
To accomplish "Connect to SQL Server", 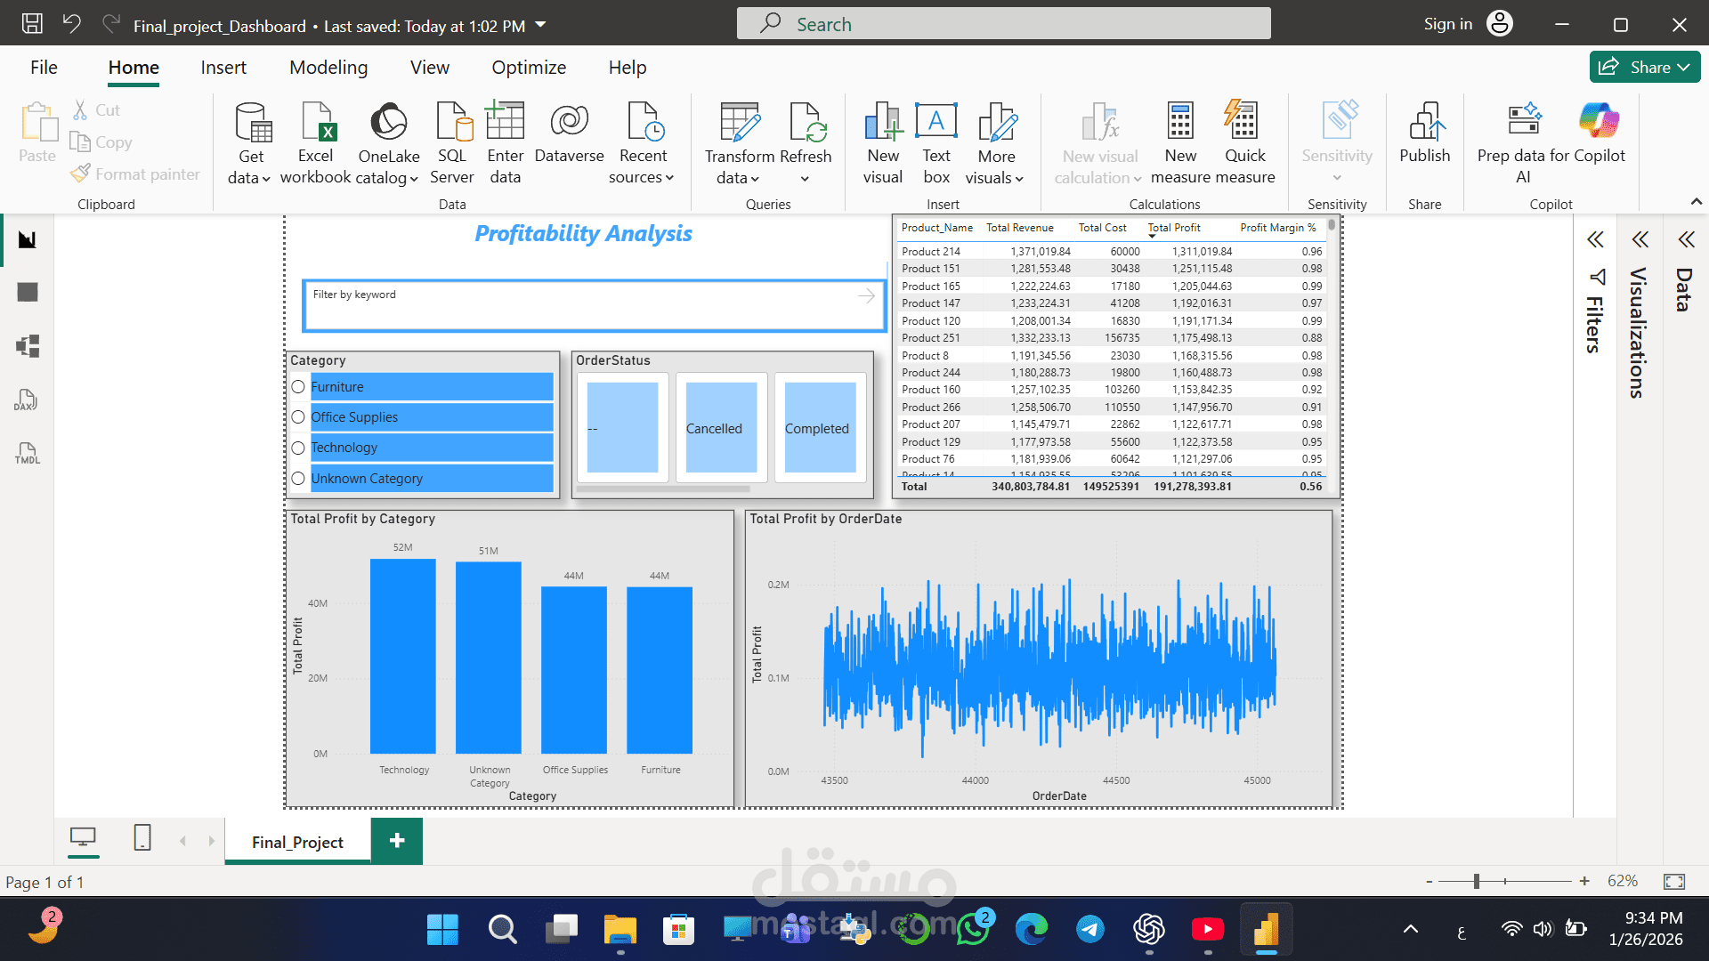I will coord(452,142).
